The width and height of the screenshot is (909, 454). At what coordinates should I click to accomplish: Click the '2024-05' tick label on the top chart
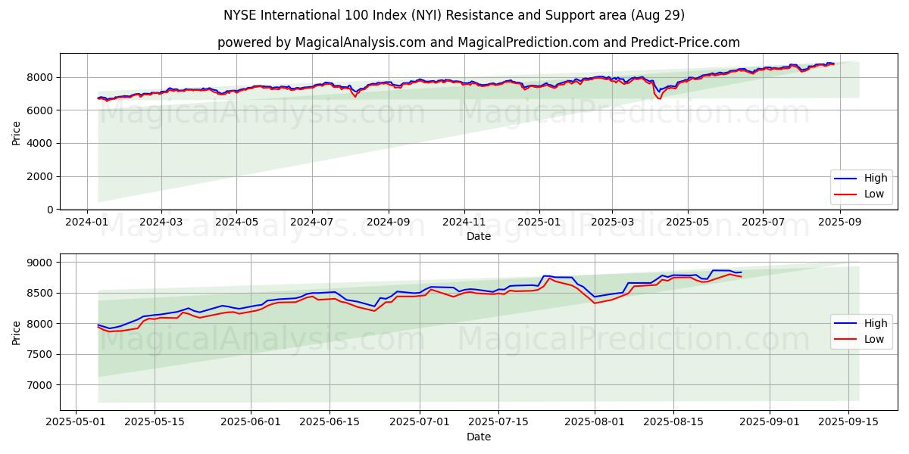point(236,222)
